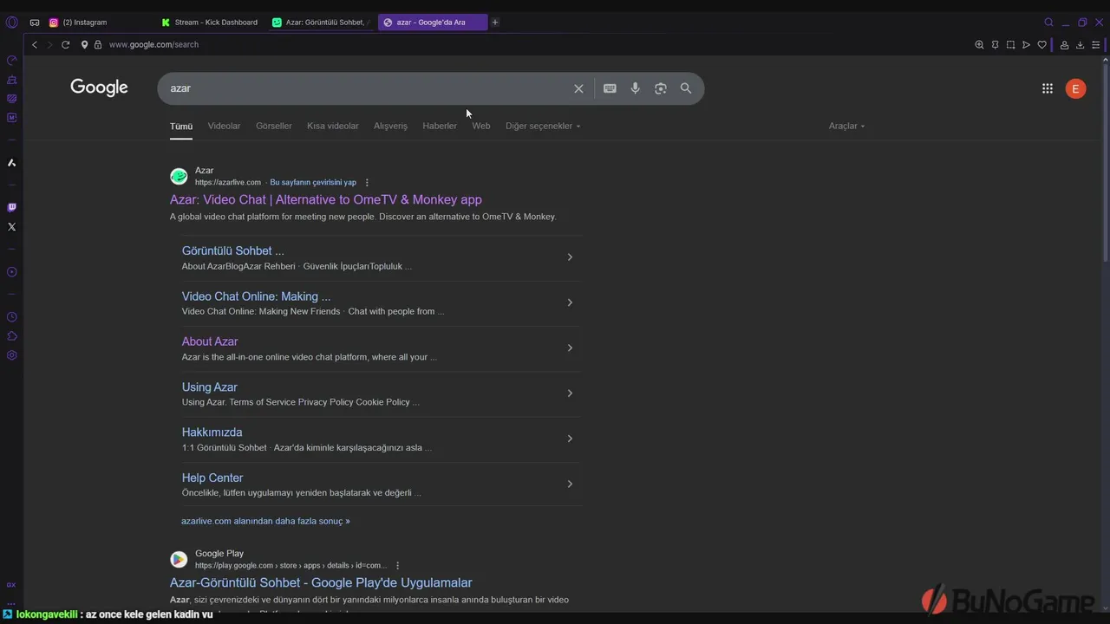Open the downloads icon in toolbar
The image size is (1110, 624).
(x=1080, y=44)
